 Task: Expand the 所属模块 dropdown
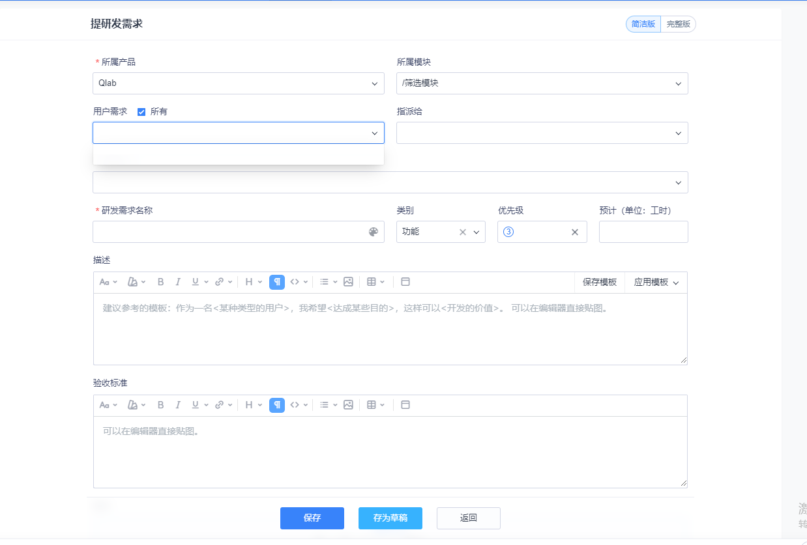[542, 83]
